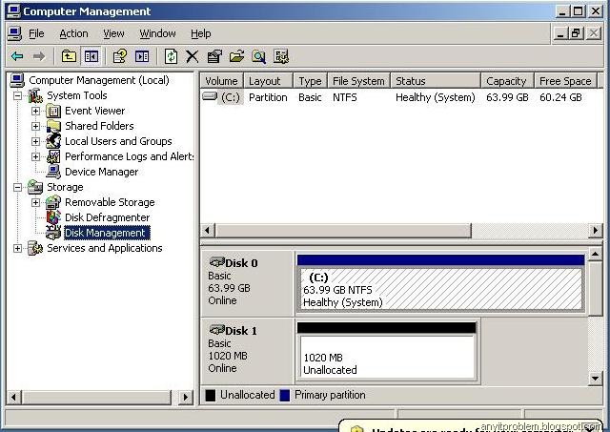Click the disk view scroll down arrow
Viewport: 610px width, 432px height.
pos(595,378)
